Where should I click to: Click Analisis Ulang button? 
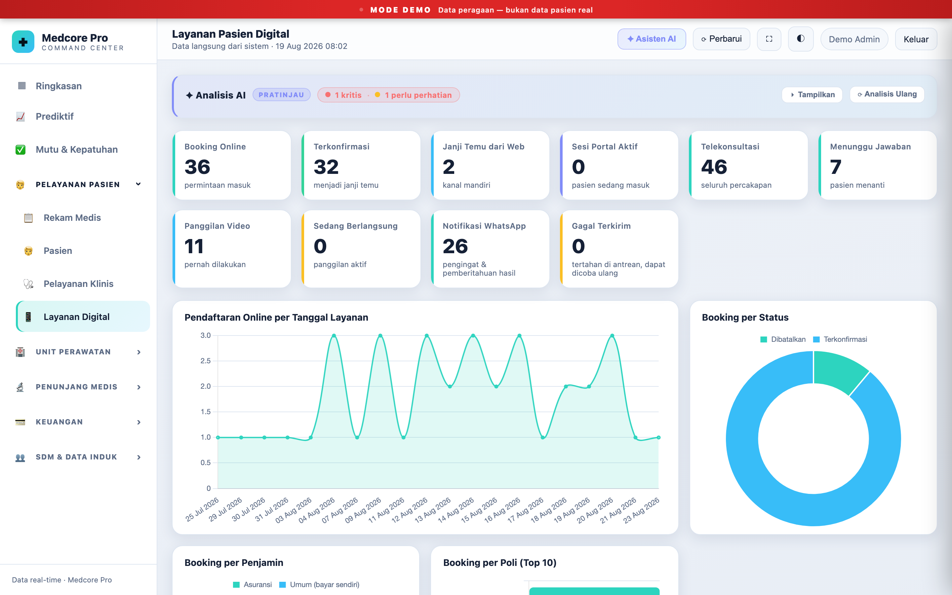pyautogui.click(x=887, y=95)
